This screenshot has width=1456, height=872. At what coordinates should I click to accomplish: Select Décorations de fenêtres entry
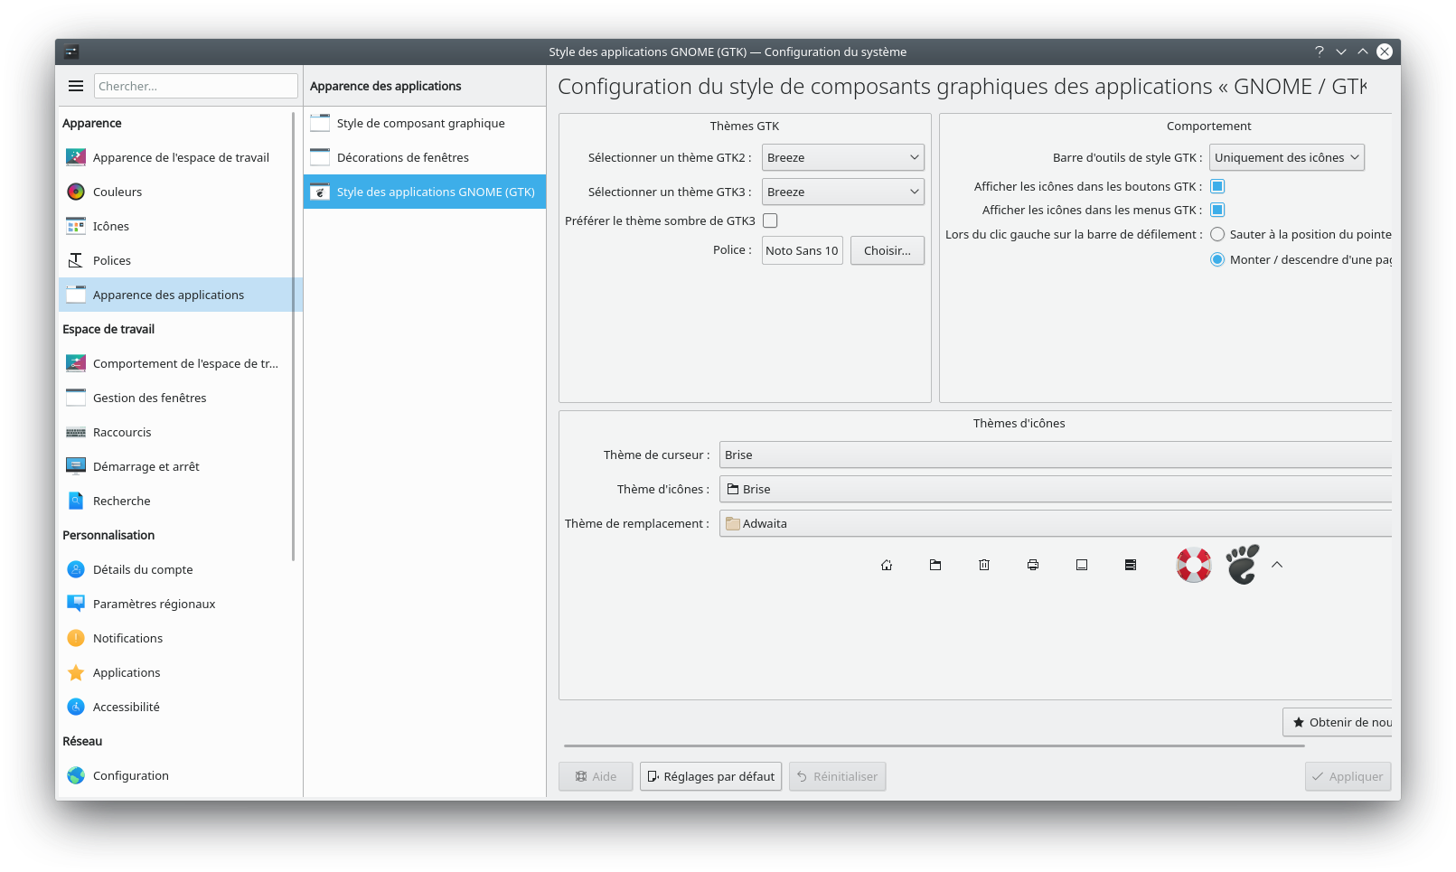tap(403, 157)
